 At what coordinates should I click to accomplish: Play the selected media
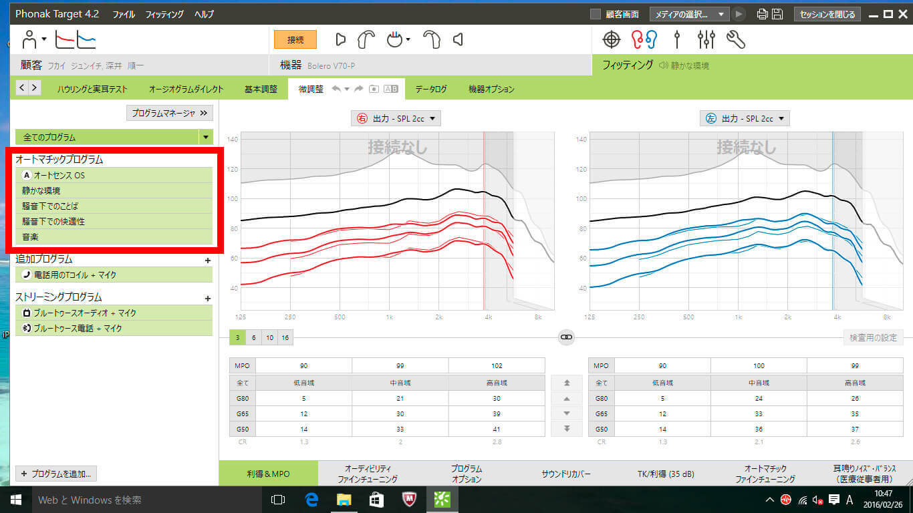739,14
